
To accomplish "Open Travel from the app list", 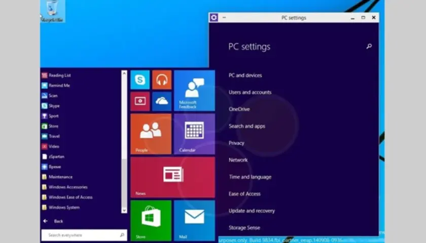I will (51, 136).
